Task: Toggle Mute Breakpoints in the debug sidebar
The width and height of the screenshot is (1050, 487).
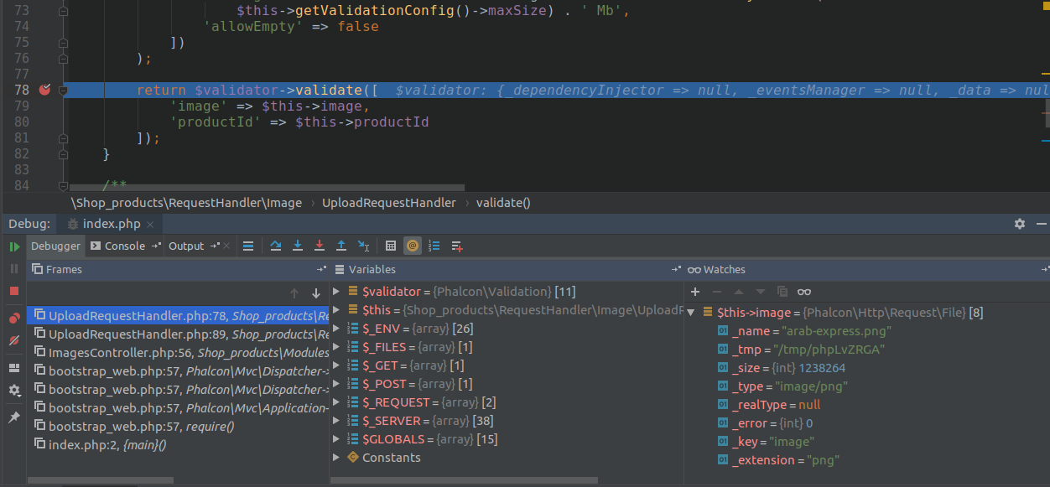Action: (x=14, y=340)
